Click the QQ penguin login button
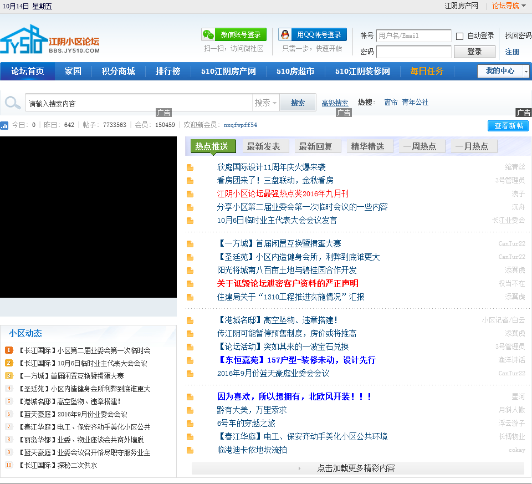Image resolution: width=532 pixels, height=484 pixels. pos(313,34)
